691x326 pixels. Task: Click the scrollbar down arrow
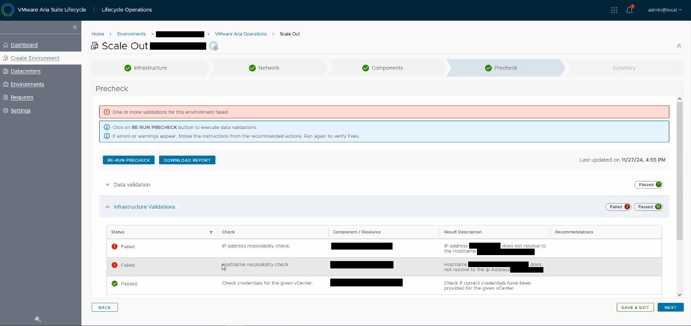click(679, 295)
